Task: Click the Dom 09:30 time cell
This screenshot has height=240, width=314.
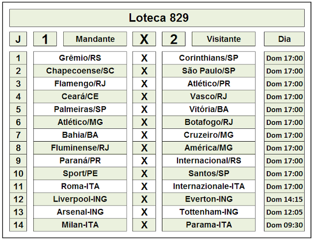Action: click(284, 225)
